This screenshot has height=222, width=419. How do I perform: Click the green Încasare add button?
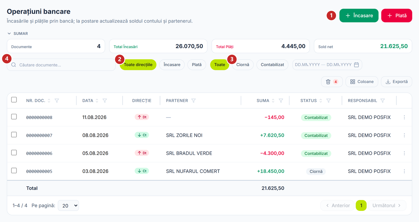(x=359, y=16)
